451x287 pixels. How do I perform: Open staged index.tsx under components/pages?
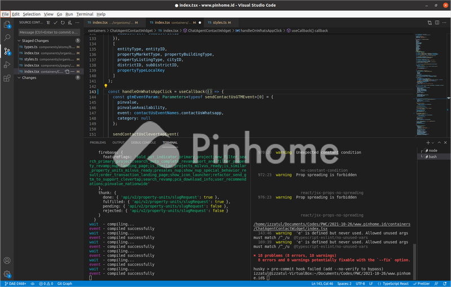click(49, 65)
